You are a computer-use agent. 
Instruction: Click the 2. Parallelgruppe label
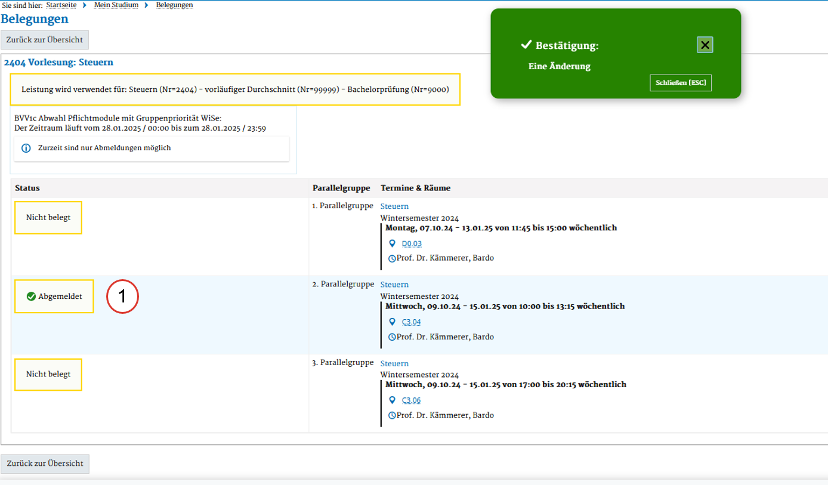click(x=343, y=285)
